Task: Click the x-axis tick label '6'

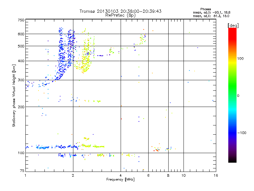Action: (148, 175)
